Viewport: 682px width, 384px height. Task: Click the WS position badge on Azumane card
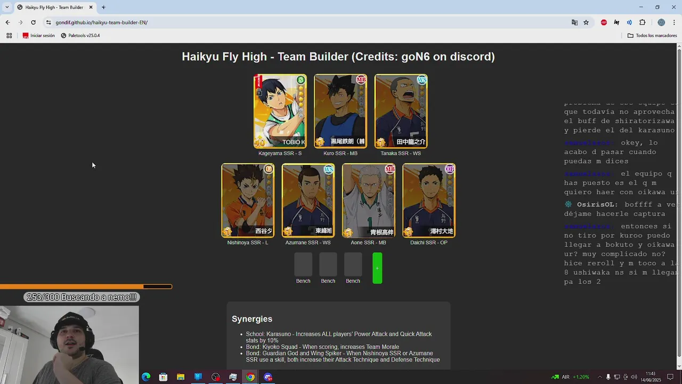click(329, 170)
